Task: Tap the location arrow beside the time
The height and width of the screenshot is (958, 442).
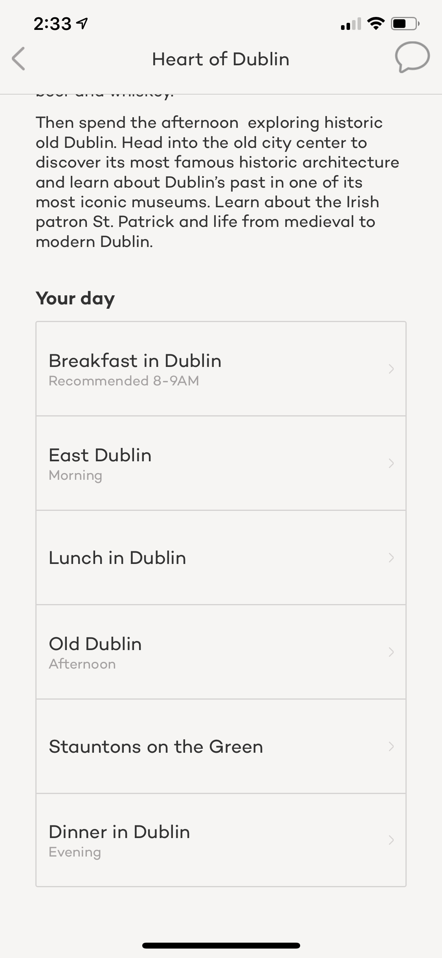Action: pos(83,24)
